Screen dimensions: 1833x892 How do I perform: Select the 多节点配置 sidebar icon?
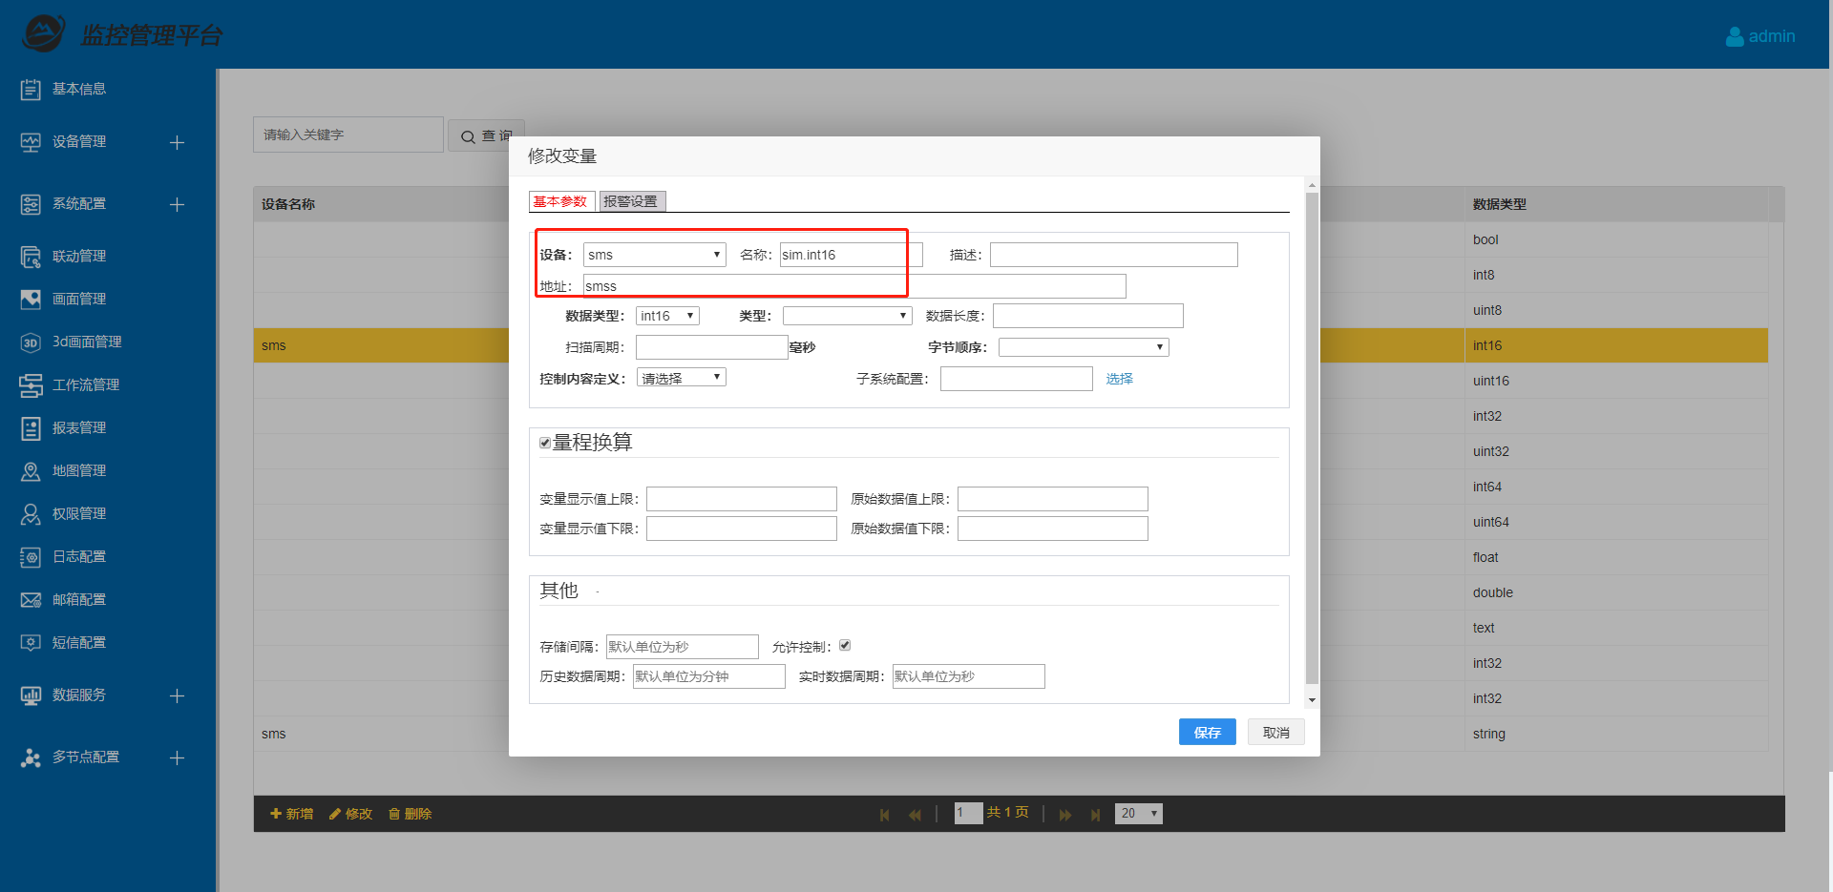(31, 757)
